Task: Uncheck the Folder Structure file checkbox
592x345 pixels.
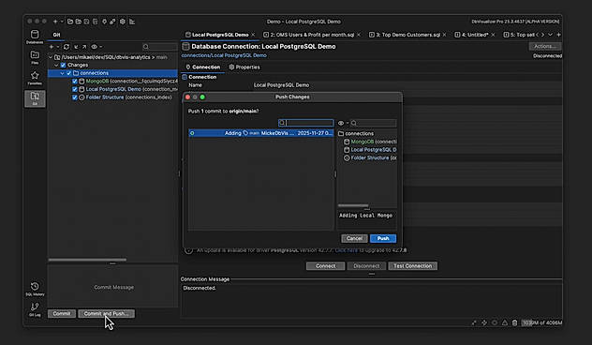Action: [x=75, y=97]
